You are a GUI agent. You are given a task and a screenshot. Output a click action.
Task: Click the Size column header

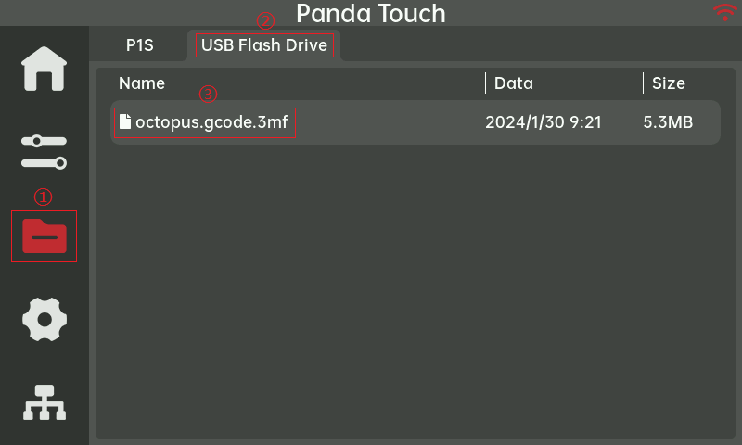point(668,83)
